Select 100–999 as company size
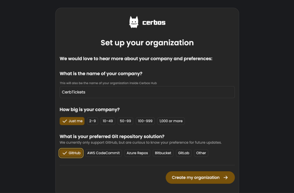 (145, 121)
